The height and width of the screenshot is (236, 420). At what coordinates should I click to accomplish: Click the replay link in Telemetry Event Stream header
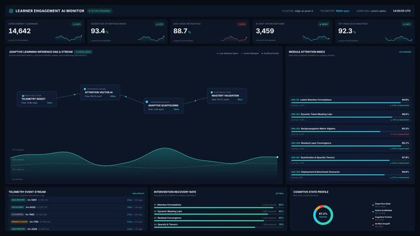(138, 193)
